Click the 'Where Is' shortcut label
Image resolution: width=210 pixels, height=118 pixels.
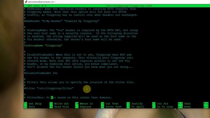point(86,104)
